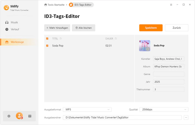Screen dimensions: 195x125
Task: Edit the Album input field
Action: point(169,67)
